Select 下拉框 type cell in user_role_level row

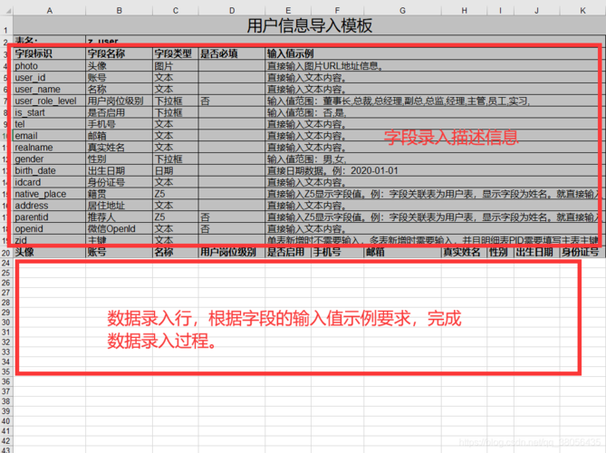point(176,101)
